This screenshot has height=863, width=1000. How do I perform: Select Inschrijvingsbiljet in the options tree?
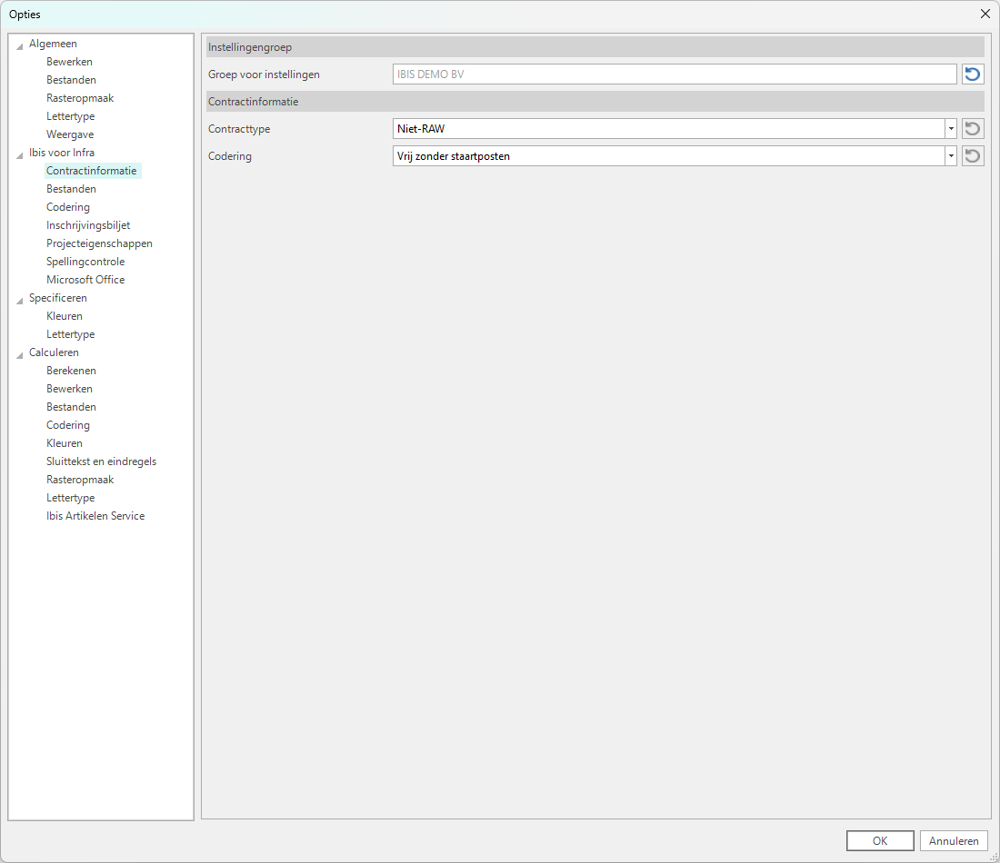click(x=88, y=225)
